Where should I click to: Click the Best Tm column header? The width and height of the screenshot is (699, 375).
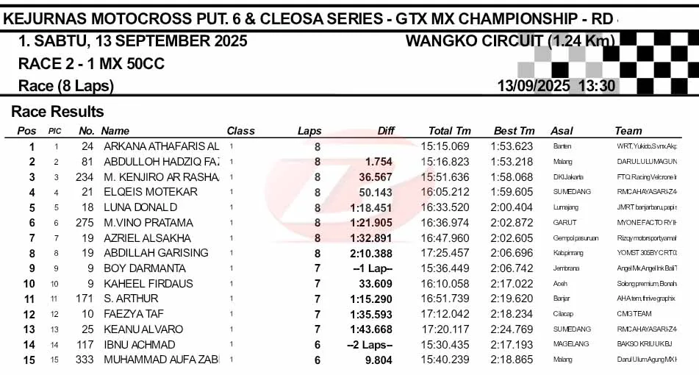[514, 131]
